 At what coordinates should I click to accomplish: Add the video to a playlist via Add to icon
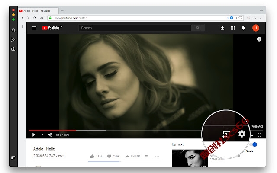pyautogui.click(x=147, y=157)
